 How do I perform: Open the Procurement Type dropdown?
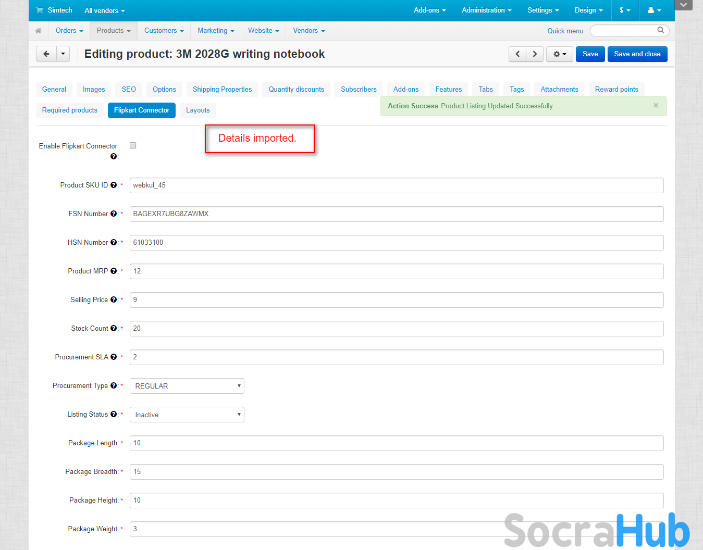coord(187,386)
